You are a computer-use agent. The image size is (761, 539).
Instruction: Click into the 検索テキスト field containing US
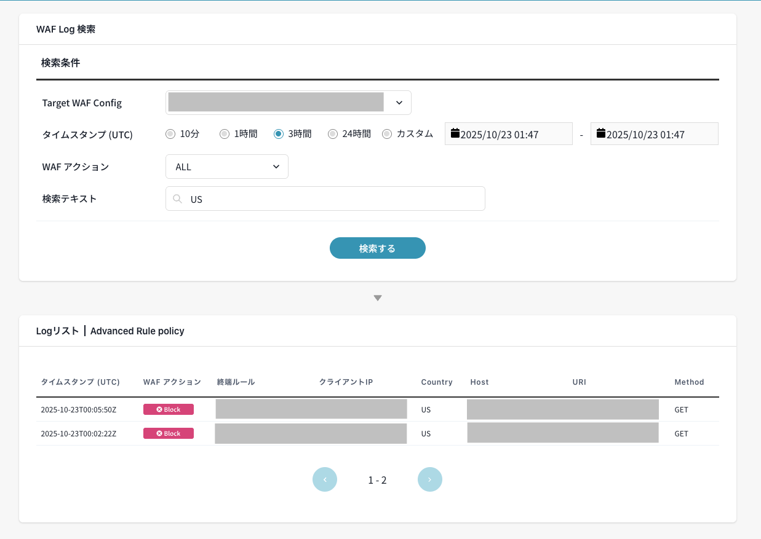(332, 199)
